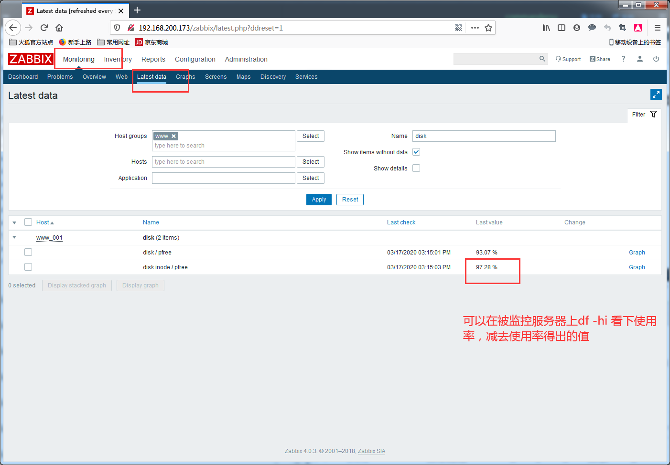670x465 pixels.
Task: Open the Configuration menu
Action: tap(195, 59)
